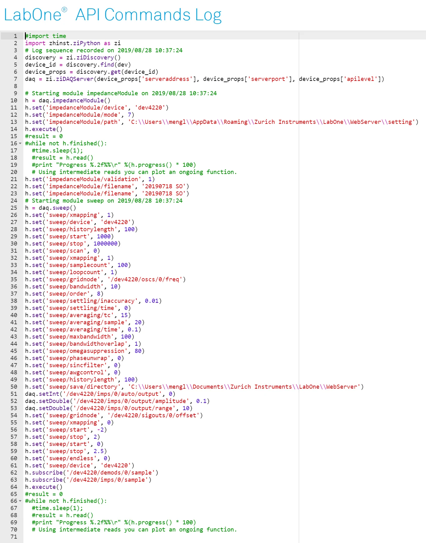This screenshot has height=543, width=426.
Task: Click the 'sweep/bandwidth' line 36
Action: click(73, 287)
